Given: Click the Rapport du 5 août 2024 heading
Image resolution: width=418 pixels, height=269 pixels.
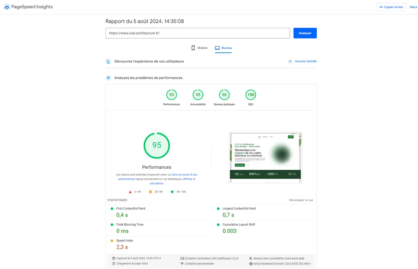Looking at the screenshot, I should click(145, 21).
